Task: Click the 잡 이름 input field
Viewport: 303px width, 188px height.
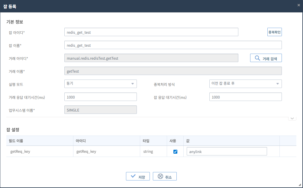Action: point(173,45)
